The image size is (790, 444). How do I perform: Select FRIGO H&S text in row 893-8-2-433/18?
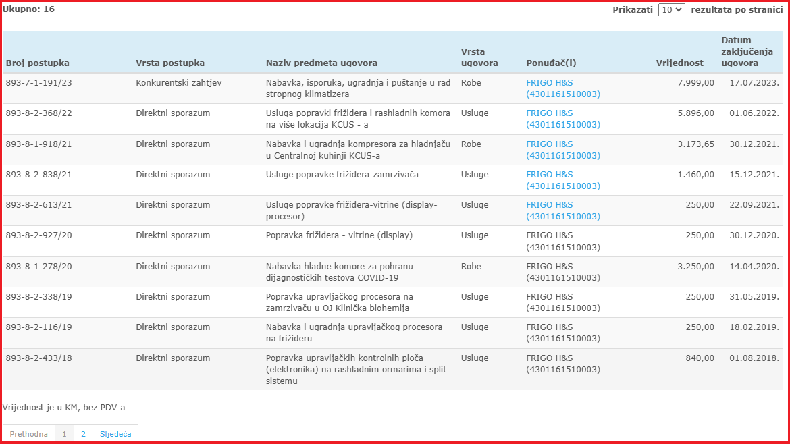point(562,364)
